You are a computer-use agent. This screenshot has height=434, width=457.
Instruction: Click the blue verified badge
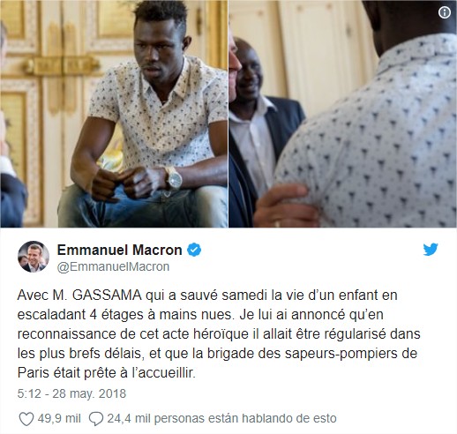point(194,250)
